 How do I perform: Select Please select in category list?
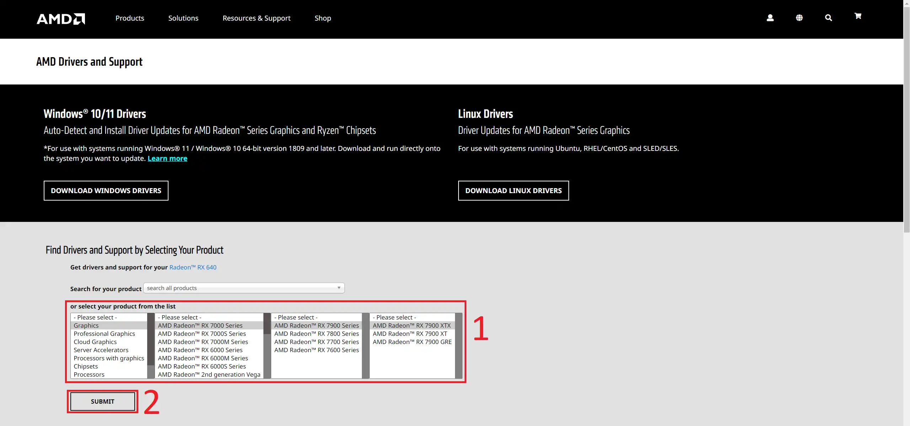click(109, 317)
